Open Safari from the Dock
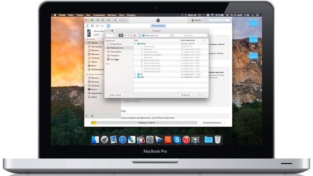 coord(123,139)
